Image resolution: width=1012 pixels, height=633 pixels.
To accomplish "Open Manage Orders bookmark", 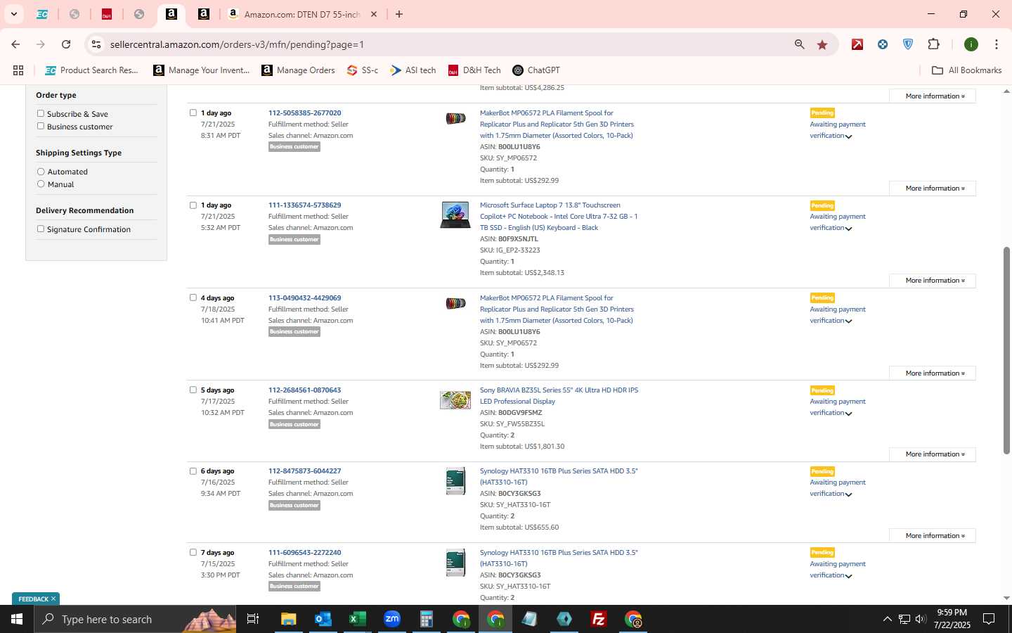I will pos(298,70).
